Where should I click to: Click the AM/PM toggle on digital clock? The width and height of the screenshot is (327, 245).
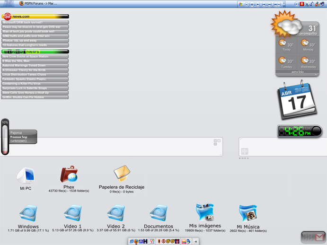308,131
